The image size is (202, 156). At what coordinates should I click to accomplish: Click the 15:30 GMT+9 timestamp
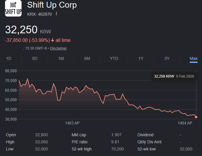(36, 48)
